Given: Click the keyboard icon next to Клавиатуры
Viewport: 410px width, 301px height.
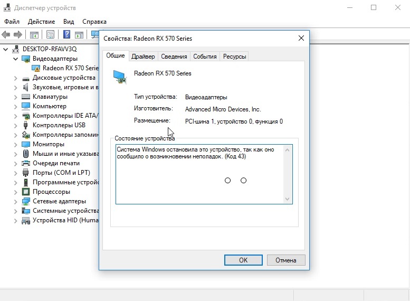Looking at the screenshot, I should pos(26,97).
